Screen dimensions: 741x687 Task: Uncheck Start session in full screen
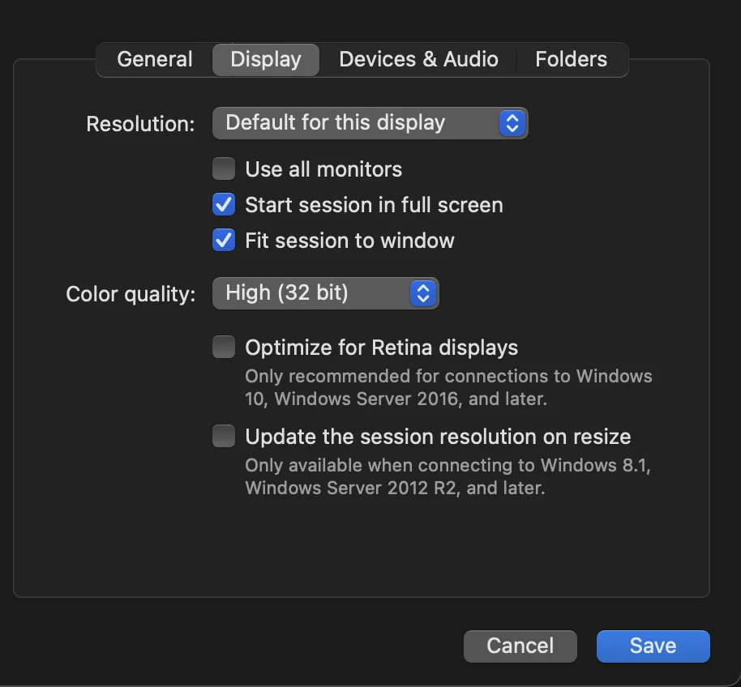(x=224, y=205)
